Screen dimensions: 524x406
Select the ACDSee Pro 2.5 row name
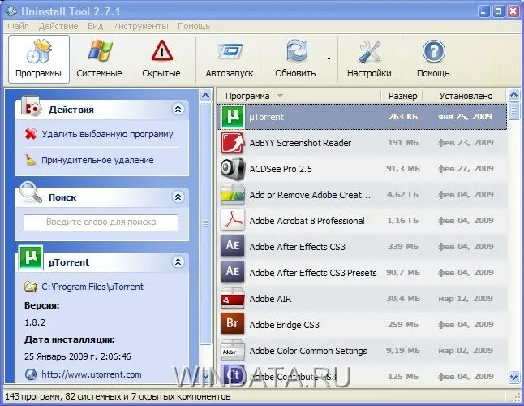click(281, 169)
